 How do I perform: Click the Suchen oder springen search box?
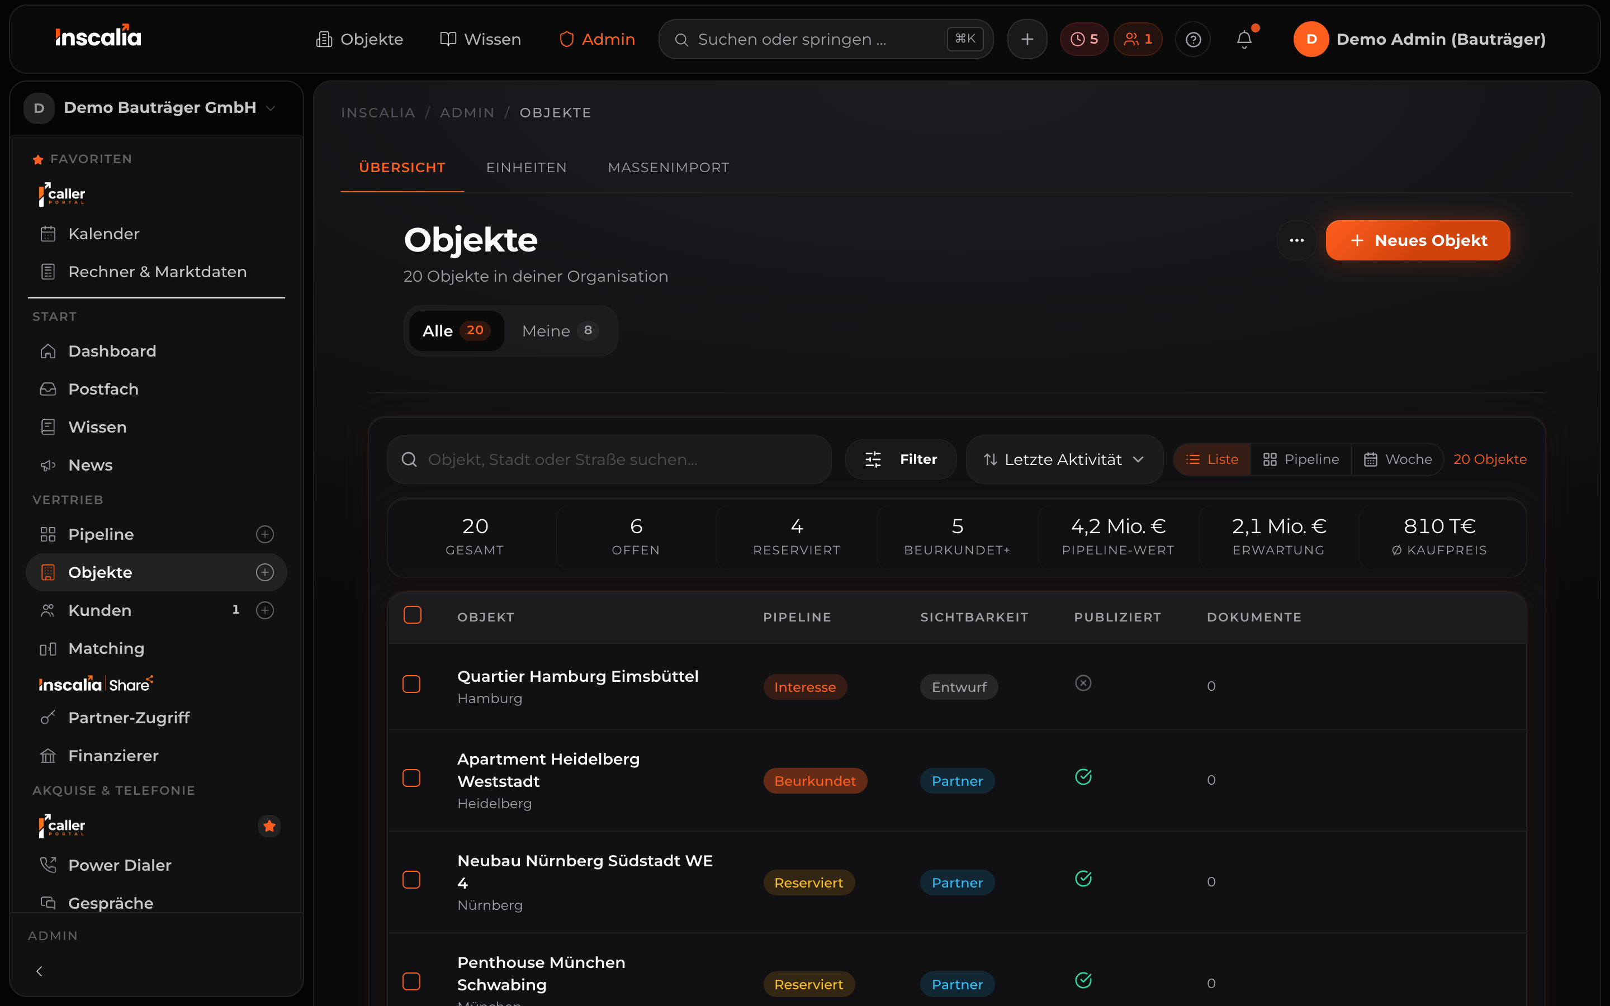click(826, 39)
